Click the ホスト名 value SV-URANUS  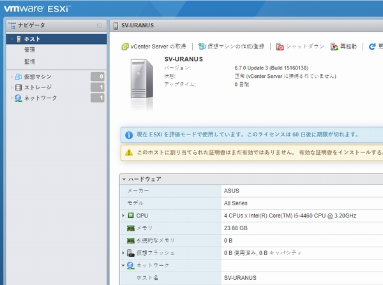tap(240, 278)
